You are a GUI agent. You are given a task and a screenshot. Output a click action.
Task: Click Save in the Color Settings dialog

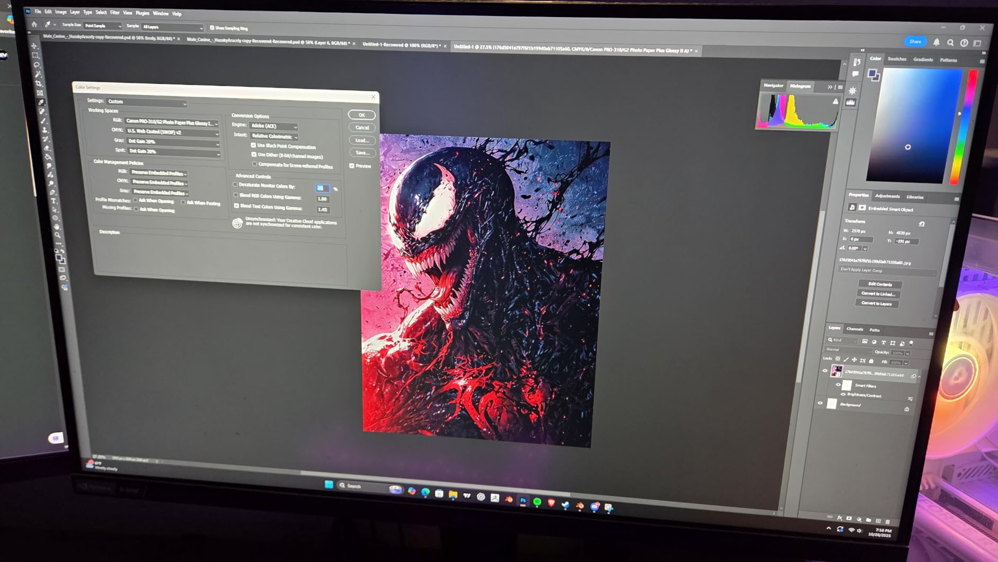[362, 153]
